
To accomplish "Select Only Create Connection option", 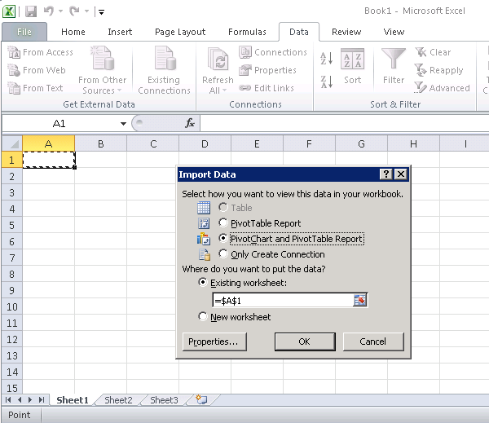I will [x=223, y=254].
